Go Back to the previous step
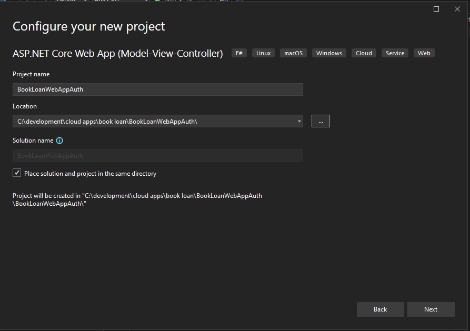The height and width of the screenshot is (331, 470). (x=381, y=309)
